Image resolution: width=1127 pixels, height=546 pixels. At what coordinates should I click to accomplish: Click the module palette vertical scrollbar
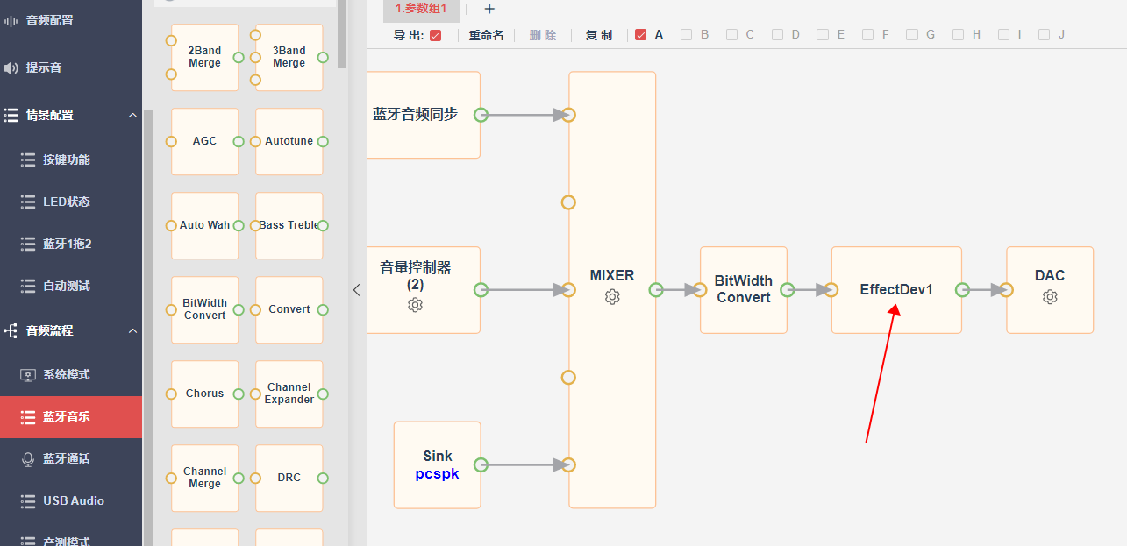(x=342, y=35)
